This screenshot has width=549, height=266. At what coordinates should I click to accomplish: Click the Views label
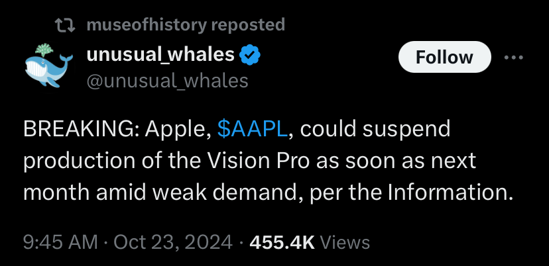[x=344, y=242]
